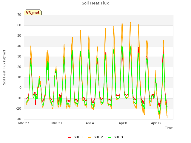Click the 30 y-axis tick label
Screen dimensions: 191x143
click(19, 56)
